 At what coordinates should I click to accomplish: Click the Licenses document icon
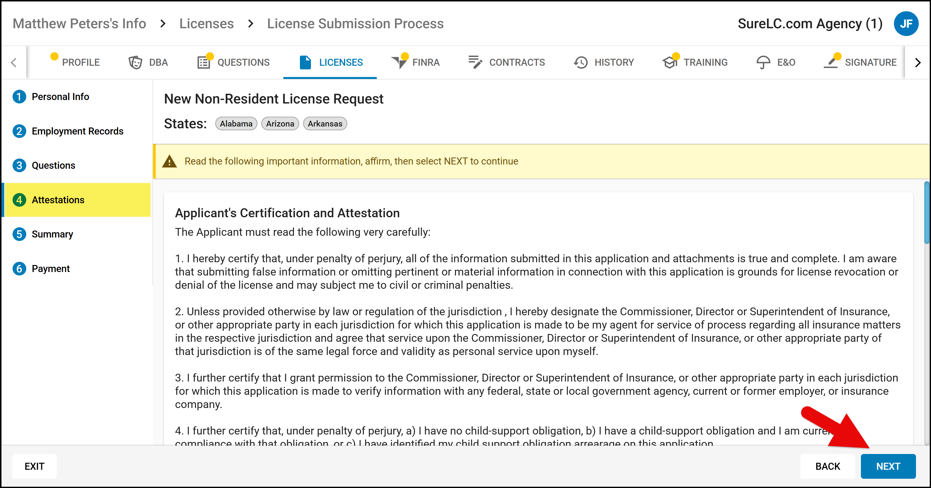305,62
